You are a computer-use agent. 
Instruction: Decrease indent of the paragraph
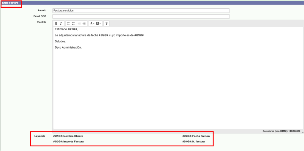pos(79,23)
